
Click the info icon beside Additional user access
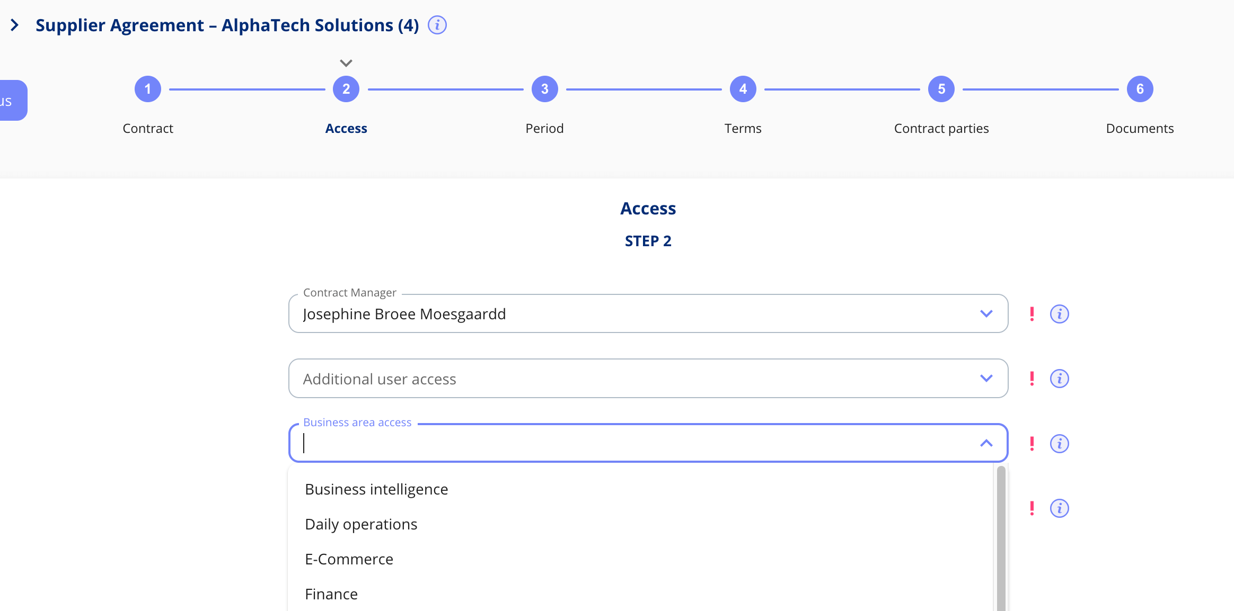coord(1059,378)
